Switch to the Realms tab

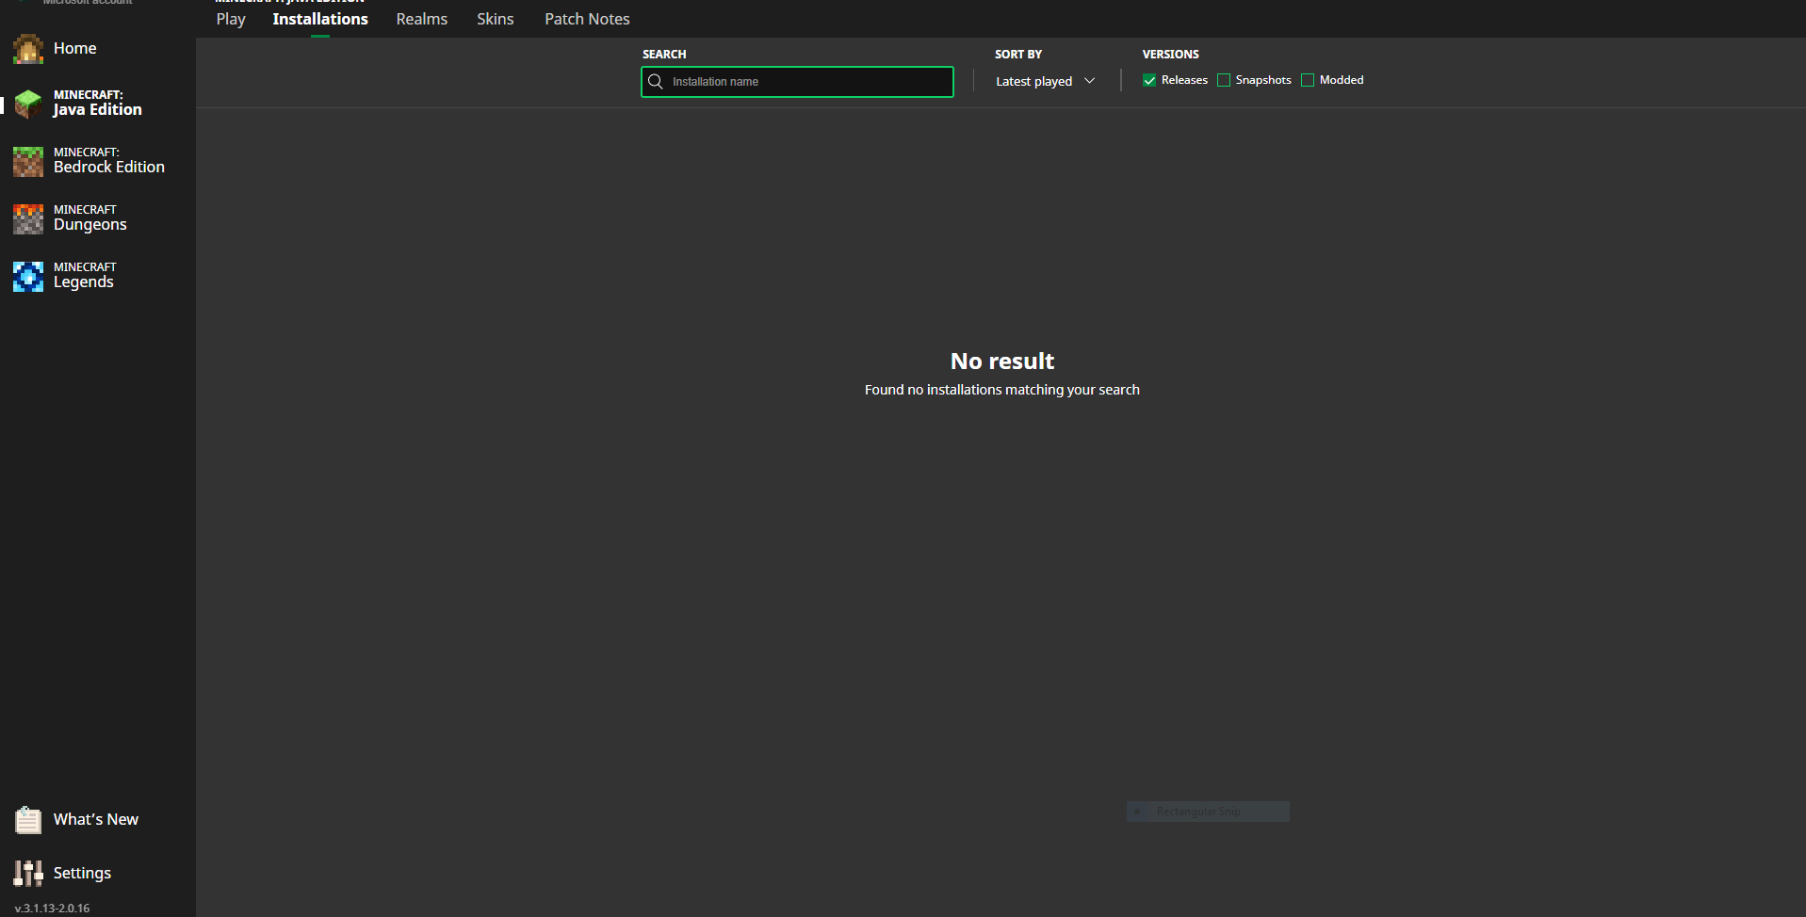tap(422, 19)
